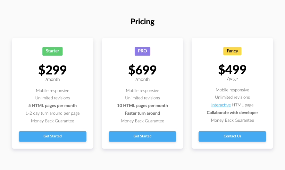Click the "/page" label under $499
285x170 pixels.
232,79
